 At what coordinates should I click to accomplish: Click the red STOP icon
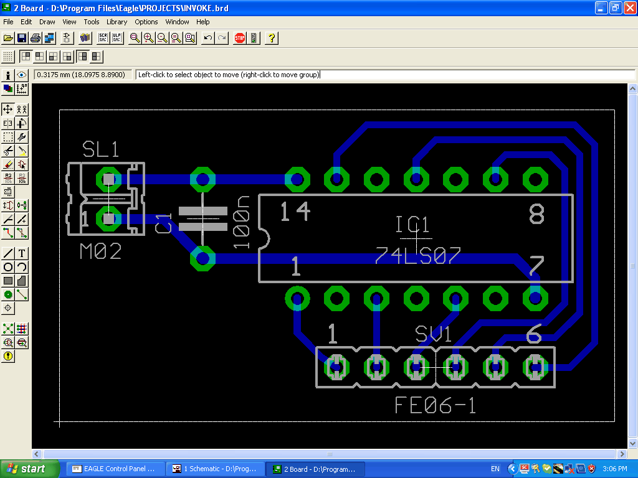240,38
